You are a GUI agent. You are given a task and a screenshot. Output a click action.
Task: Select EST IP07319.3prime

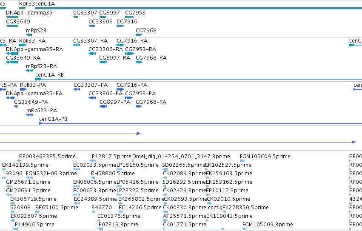click(100, 229)
